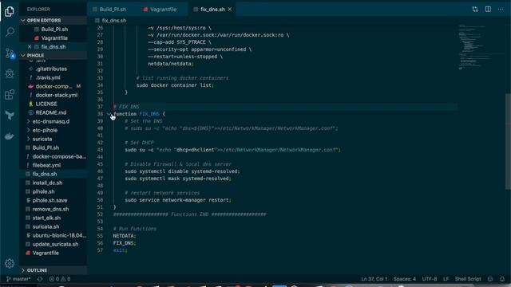Click the 'exit;' statement on line 57
511x287 pixels.
(x=121, y=250)
